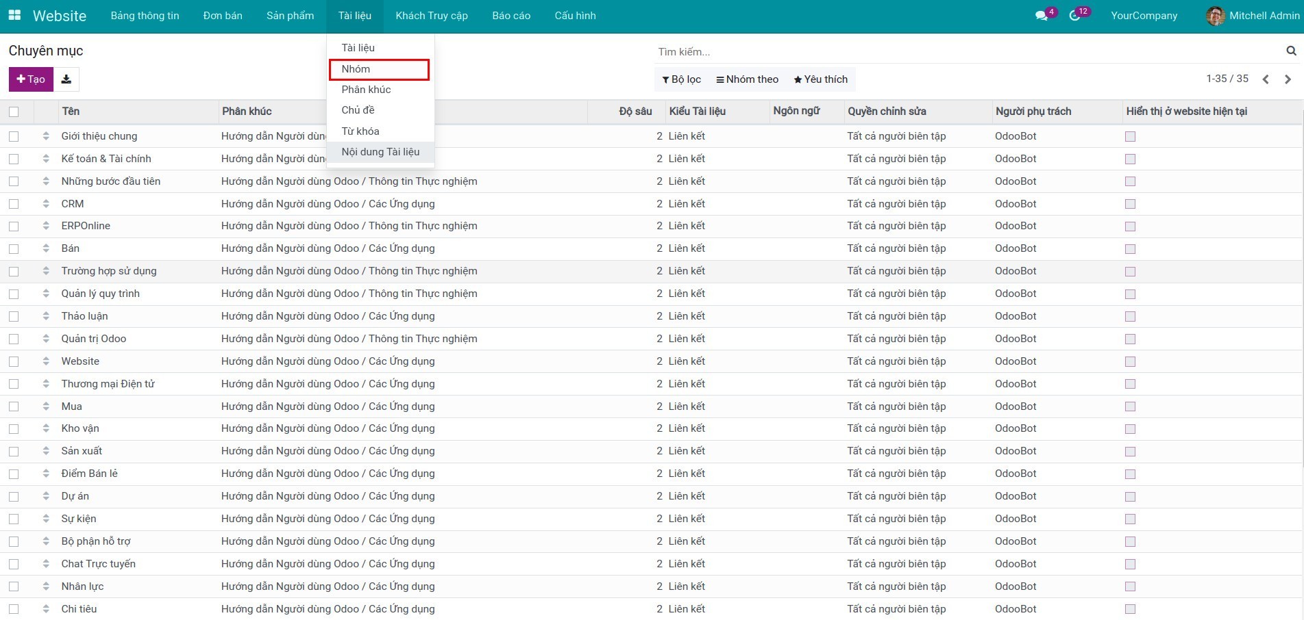Open the conversations chat icon with badge 4

tap(1042, 16)
